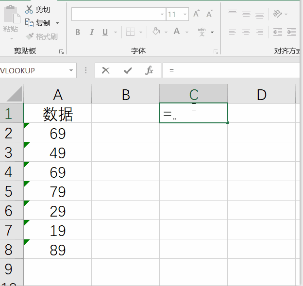Select column D header
303x286 pixels.
[x=261, y=94]
